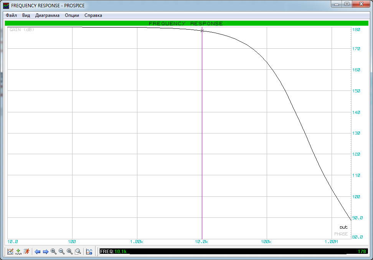Viewport: 373px width, 260px height.
Task: Click the PHASE axis label
Action: pos(341,234)
